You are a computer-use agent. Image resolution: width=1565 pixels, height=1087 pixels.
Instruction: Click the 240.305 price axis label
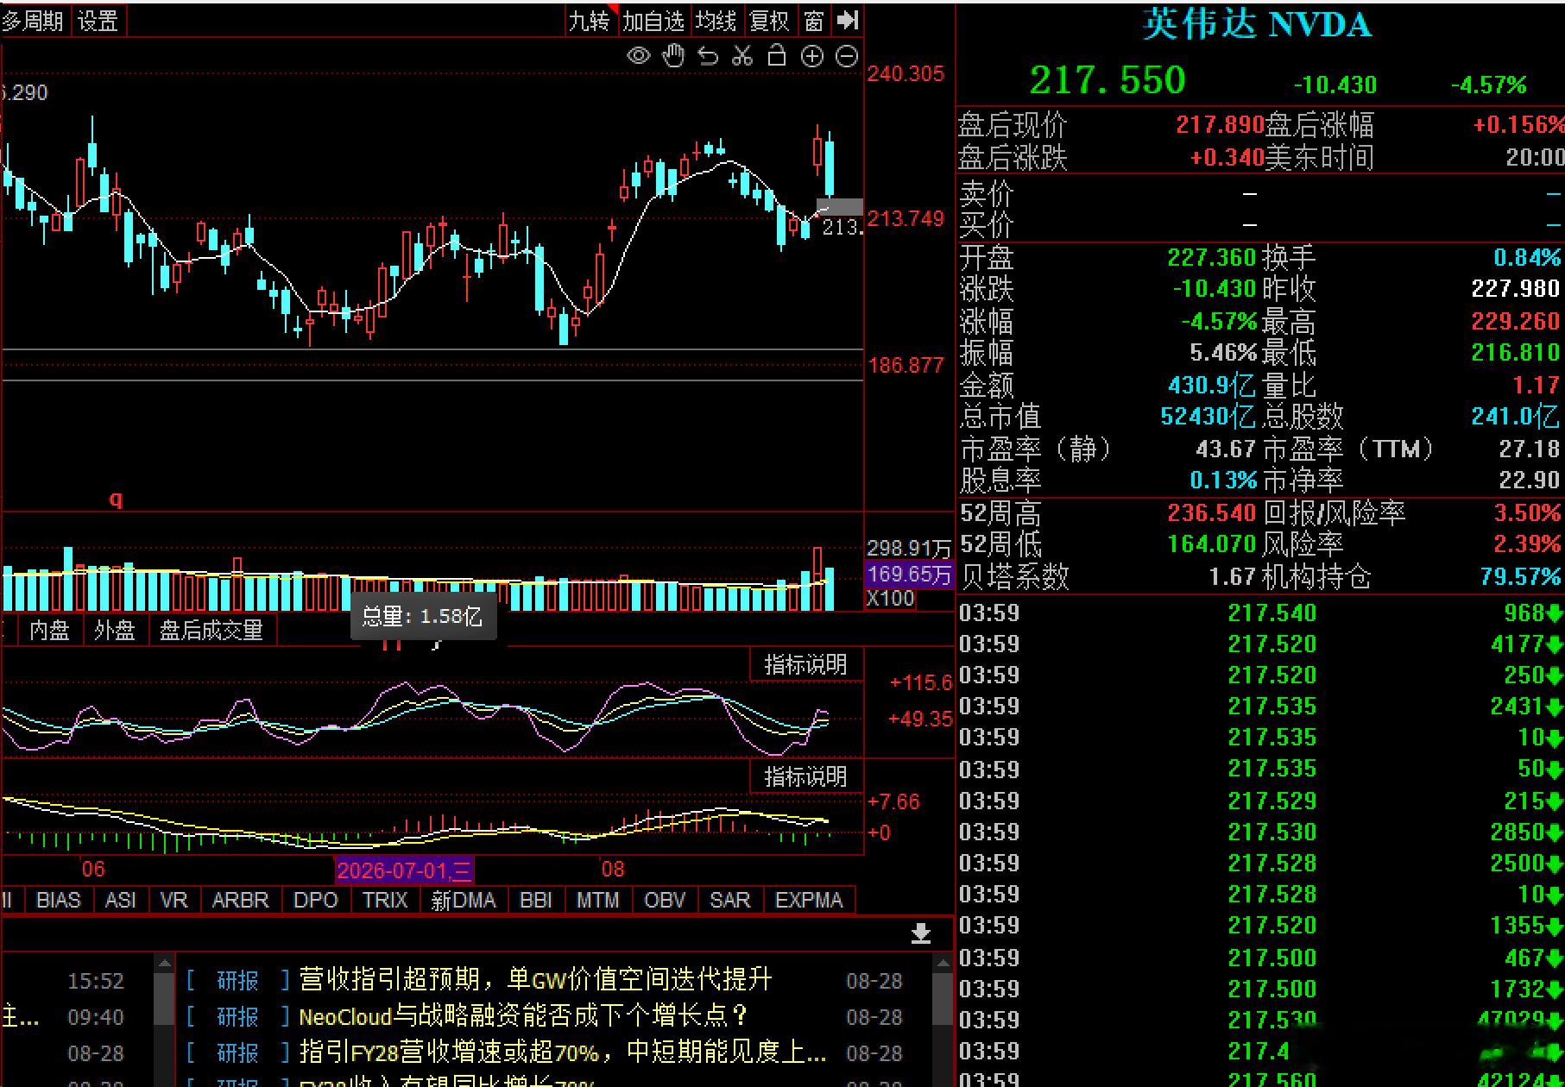pos(906,74)
